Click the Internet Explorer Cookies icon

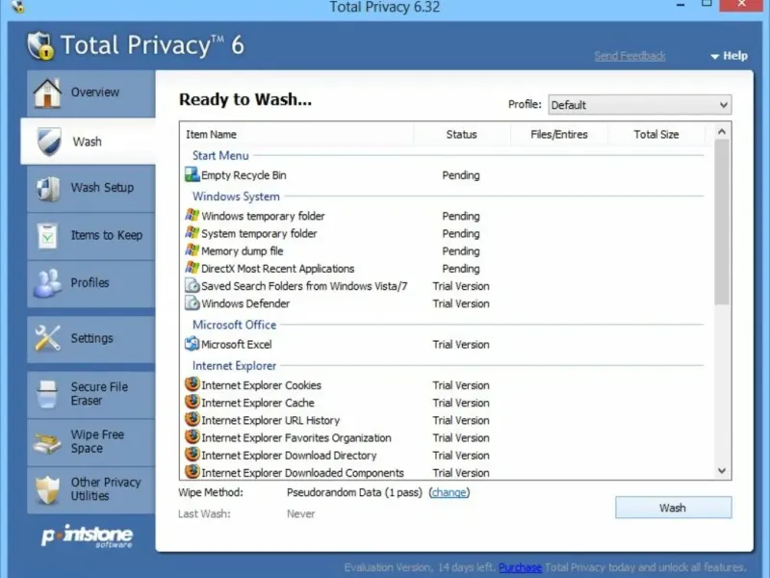coord(192,384)
